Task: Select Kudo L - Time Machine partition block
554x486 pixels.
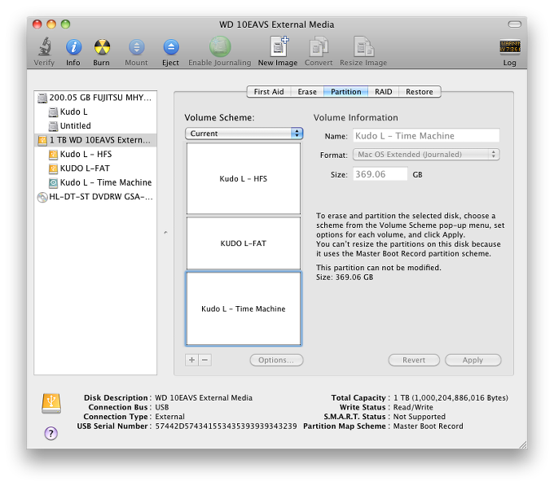Action: coord(244,309)
